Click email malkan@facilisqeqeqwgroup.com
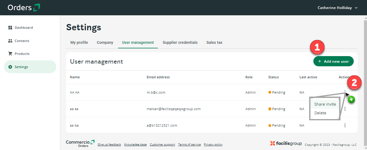 click(174, 109)
